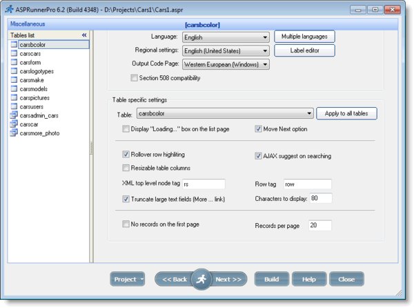
Task: Click the Miscellaneous page heading
Action: pyautogui.click(x=28, y=24)
